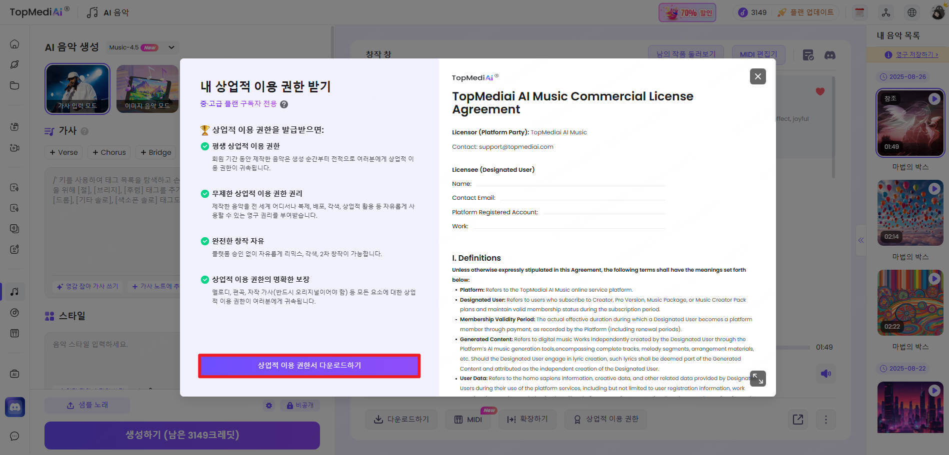Click the help icon next to 가사
949x455 pixels.
[84, 131]
